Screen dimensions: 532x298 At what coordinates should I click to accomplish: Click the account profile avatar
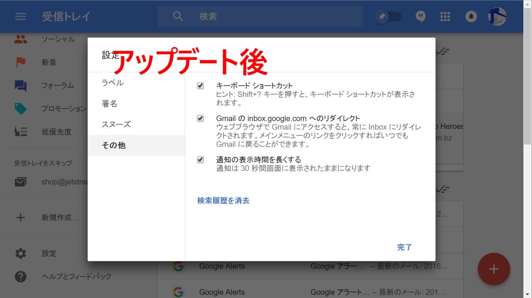497,17
